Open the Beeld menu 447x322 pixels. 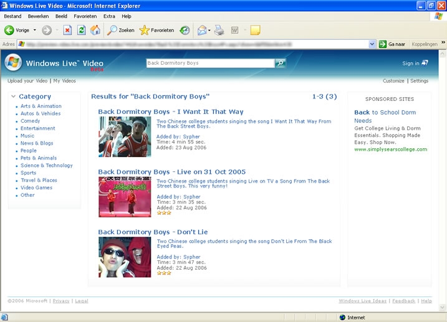[61, 16]
